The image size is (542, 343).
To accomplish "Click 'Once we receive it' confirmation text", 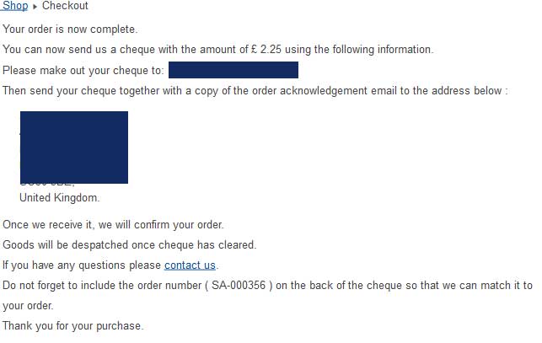I will 113,225.
